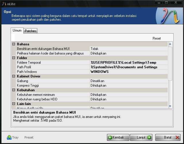
Task: Collapse the Bahasa section
Action: (14, 44)
